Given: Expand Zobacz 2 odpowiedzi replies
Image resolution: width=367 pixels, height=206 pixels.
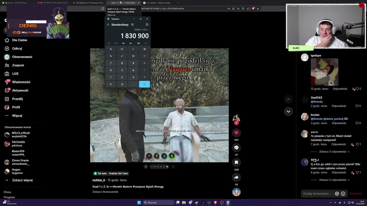Looking at the screenshot, I should point(334,180).
